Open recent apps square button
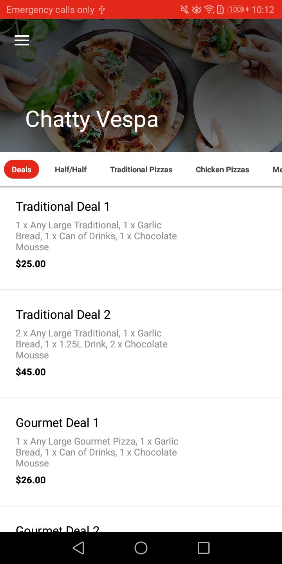This screenshot has height=564, width=282. pos(203,548)
